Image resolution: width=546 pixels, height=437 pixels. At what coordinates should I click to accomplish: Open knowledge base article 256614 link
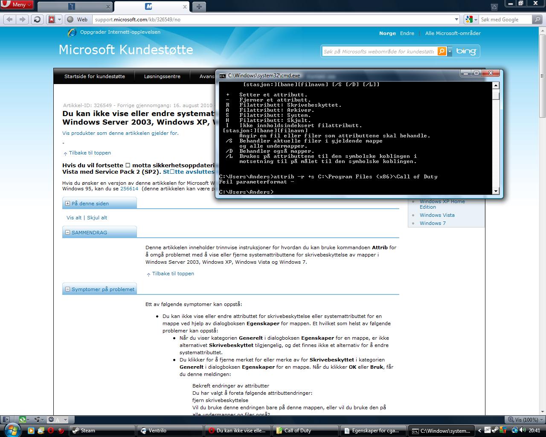pyautogui.click(x=129, y=189)
